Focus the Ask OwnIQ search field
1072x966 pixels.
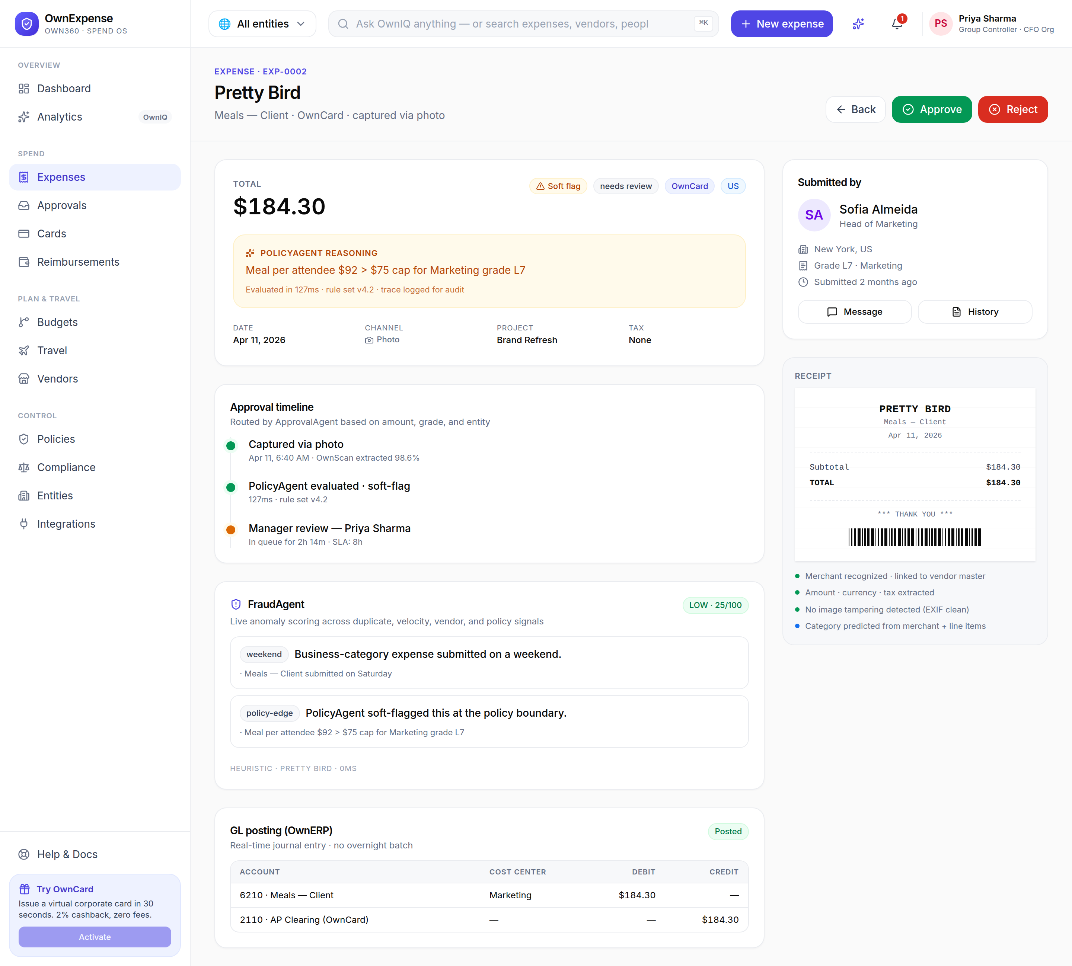523,24
